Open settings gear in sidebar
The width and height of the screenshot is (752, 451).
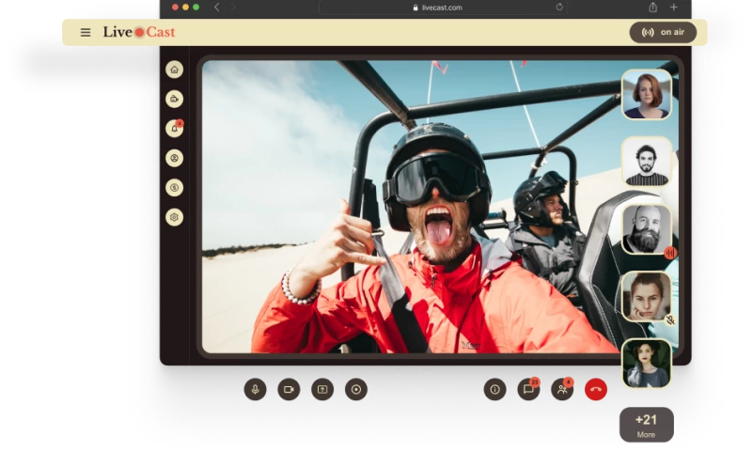pos(174,217)
